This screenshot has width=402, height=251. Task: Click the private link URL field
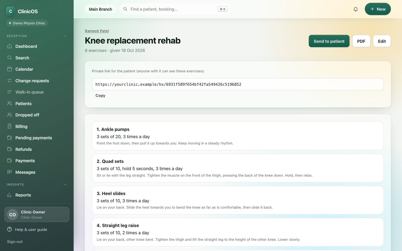238,84
